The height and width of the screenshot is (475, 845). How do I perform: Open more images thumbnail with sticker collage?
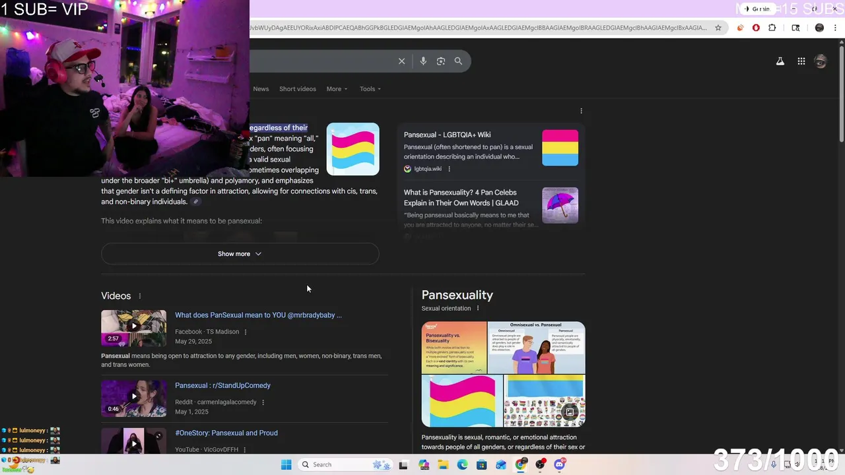(x=544, y=400)
